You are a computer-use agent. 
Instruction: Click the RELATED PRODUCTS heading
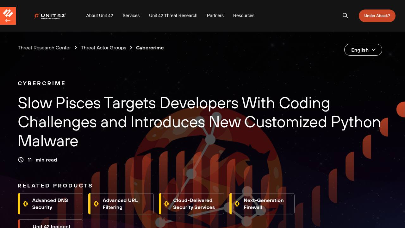tap(55, 186)
